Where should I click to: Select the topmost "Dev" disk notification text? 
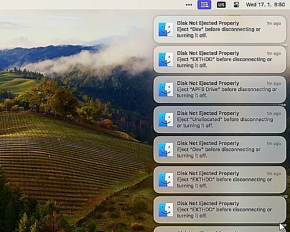(x=218, y=32)
